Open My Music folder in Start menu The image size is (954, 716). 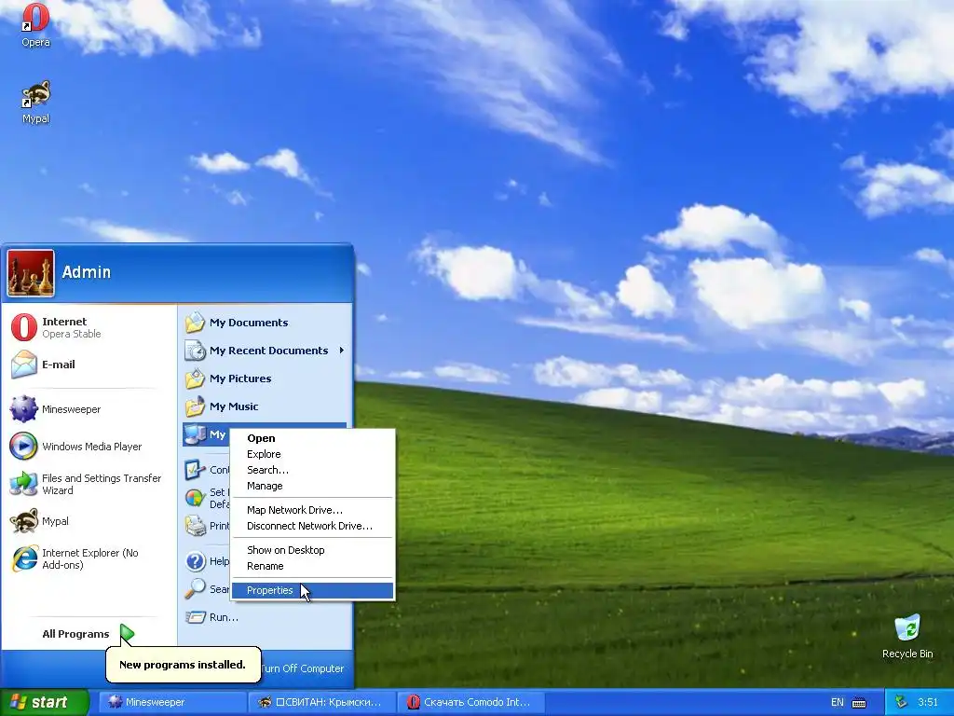[x=266, y=406]
